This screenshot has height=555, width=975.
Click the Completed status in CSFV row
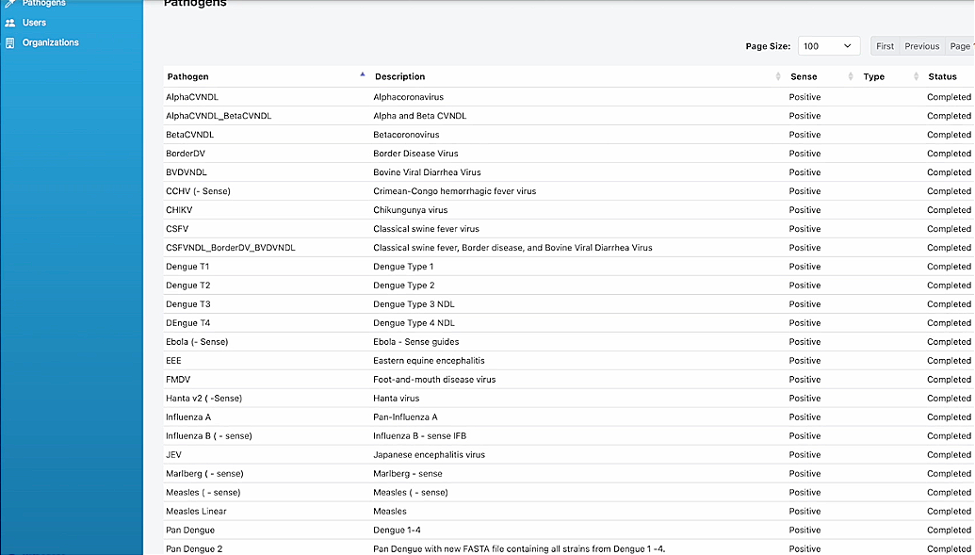point(949,228)
